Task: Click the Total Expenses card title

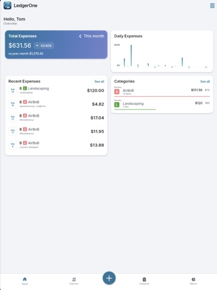Action: pos(22,36)
